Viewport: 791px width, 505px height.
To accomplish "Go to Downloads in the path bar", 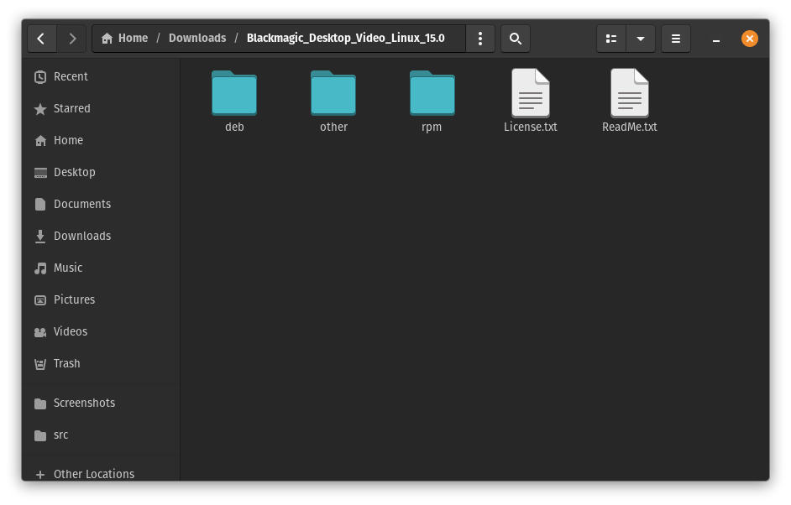I will [x=197, y=39].
